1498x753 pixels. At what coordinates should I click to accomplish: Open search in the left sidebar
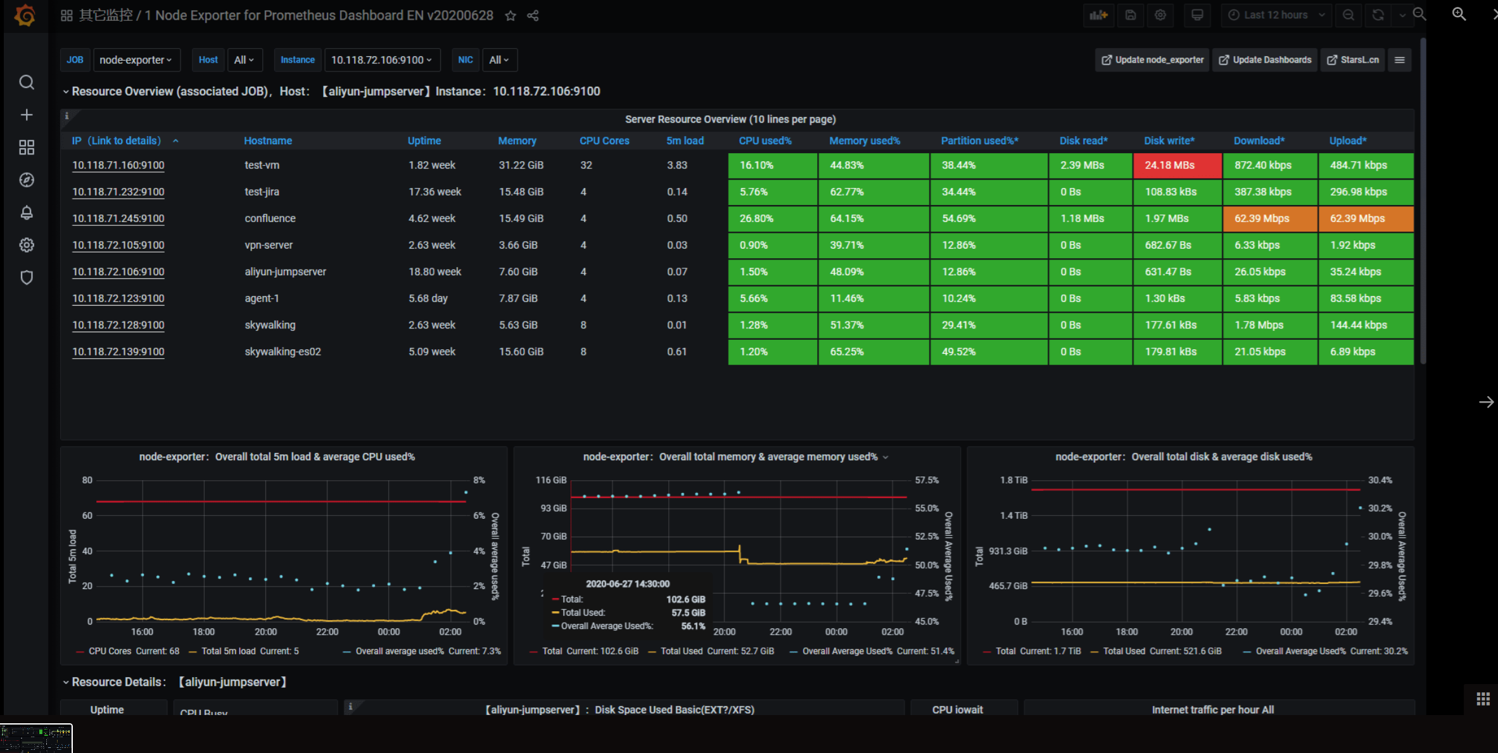(x=27, y=82)
